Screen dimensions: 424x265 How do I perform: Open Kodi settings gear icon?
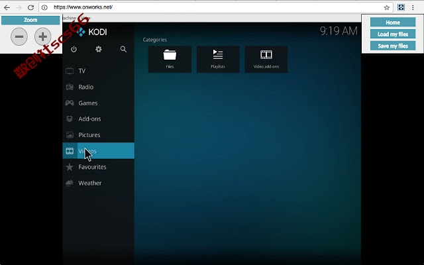coord(99,49)
